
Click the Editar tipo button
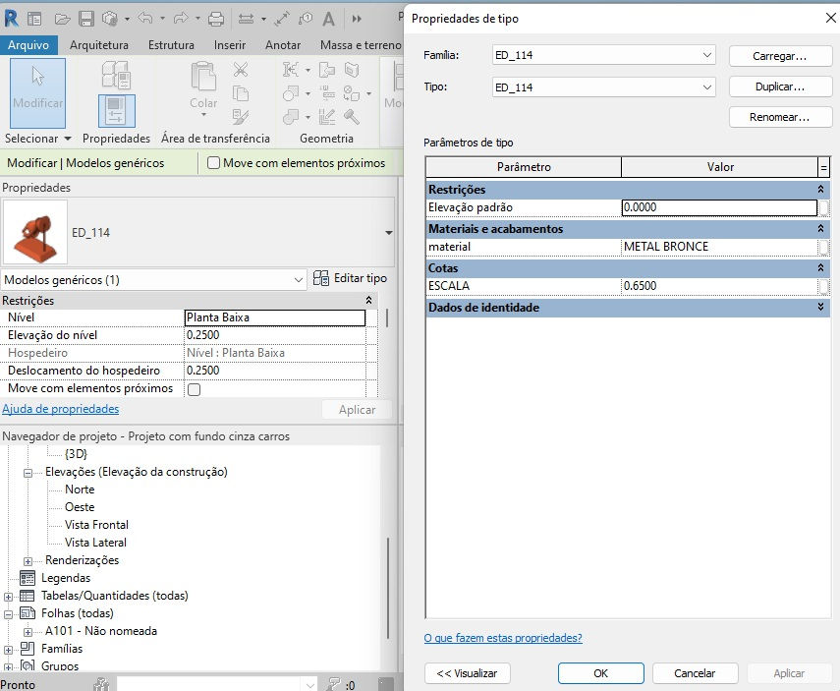(x=351, y=278)
